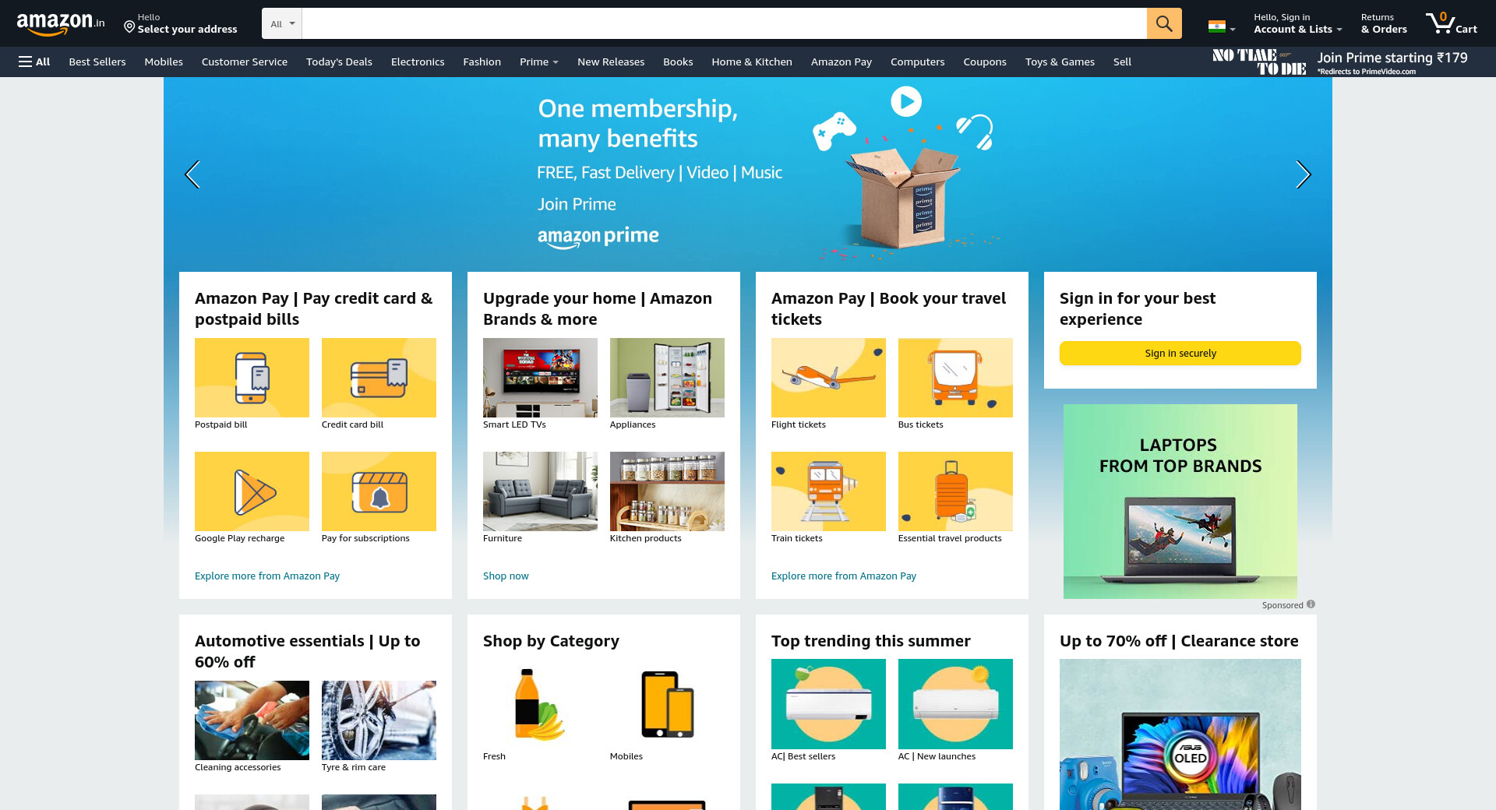Click into the main search field

(x=725, y=23)
